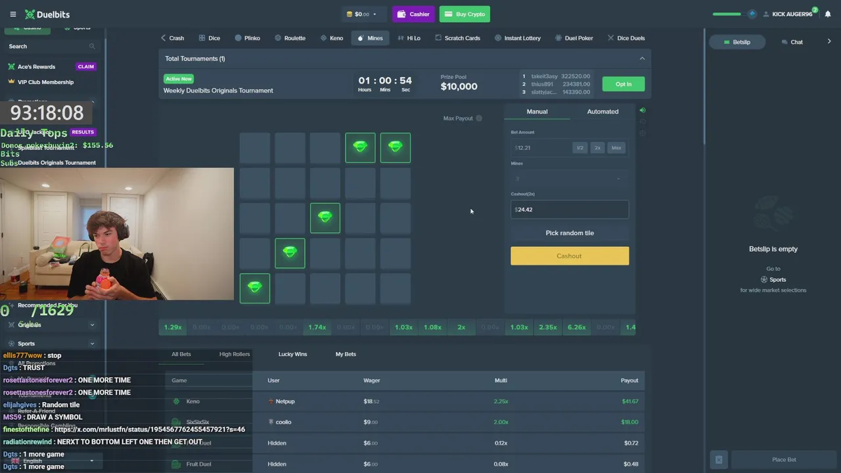Click the yellow Cashout button
Viewport: 841px width, 473px height.
[x=570, y=256]
